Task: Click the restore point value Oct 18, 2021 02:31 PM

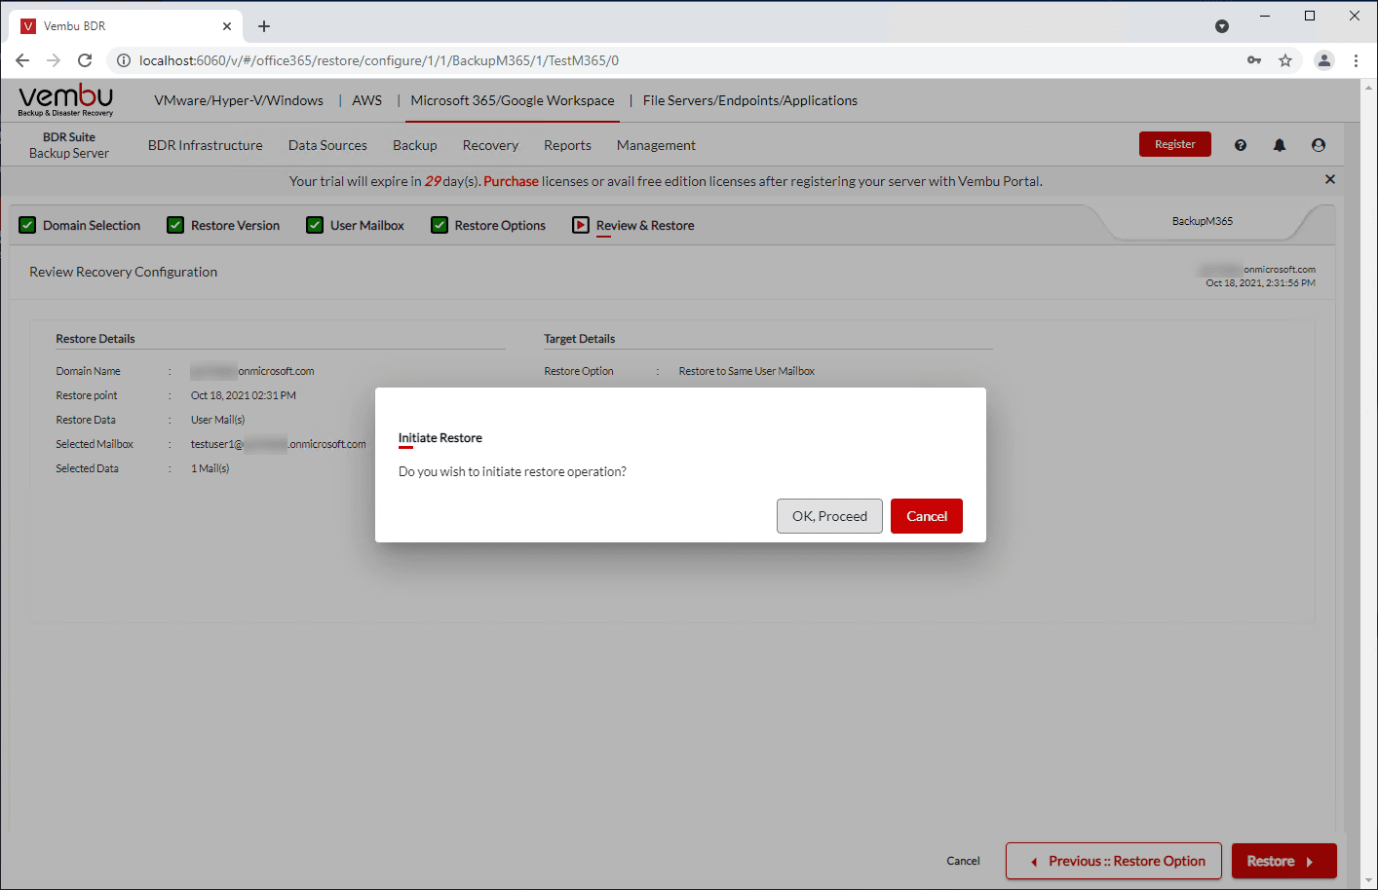Action: [244, 395]
